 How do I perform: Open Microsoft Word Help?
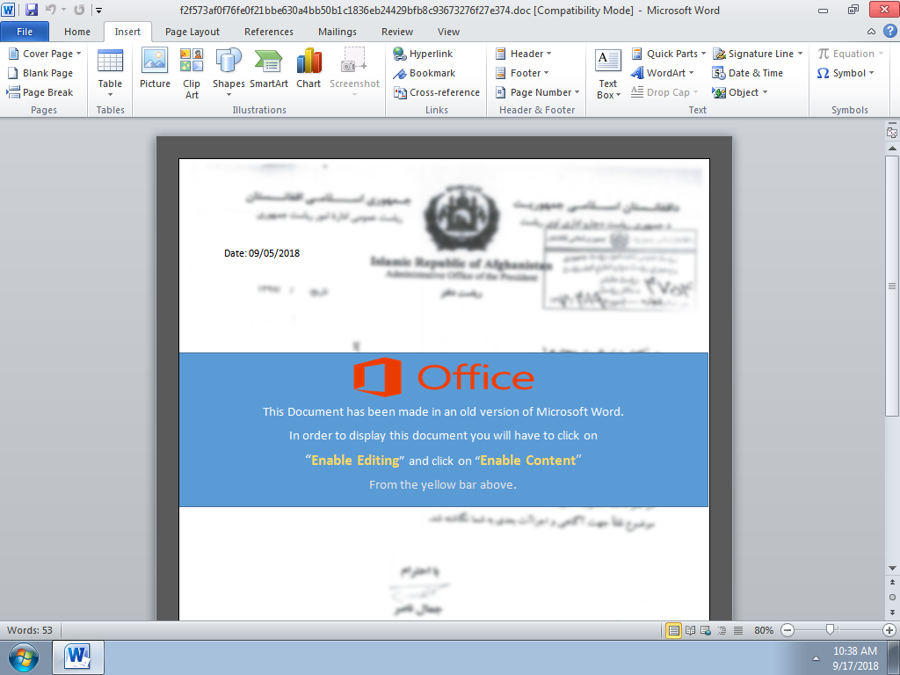(889, 31)
